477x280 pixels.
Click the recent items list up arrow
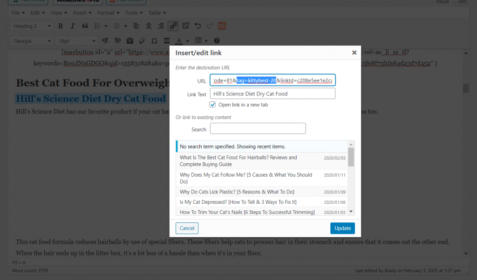[351, 144]
